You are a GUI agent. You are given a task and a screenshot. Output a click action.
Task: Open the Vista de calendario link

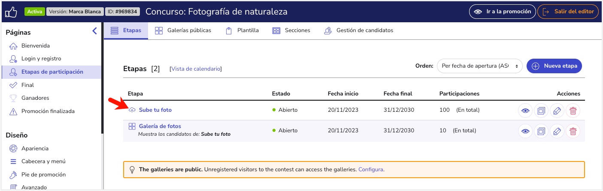tap(196, 69)
